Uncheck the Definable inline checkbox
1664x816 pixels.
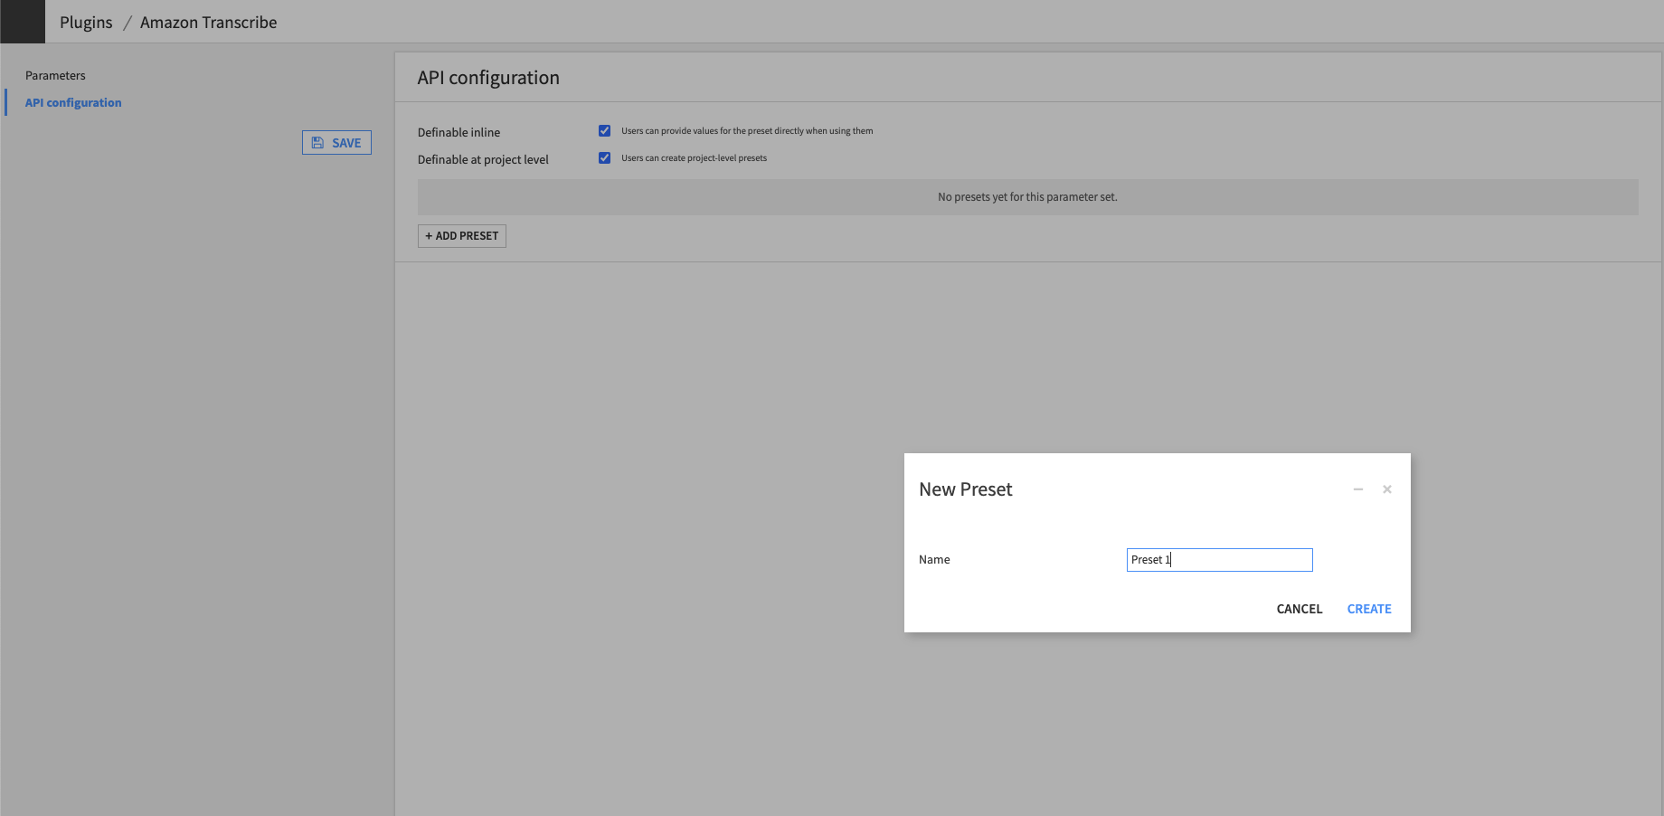tap(604, 130)
